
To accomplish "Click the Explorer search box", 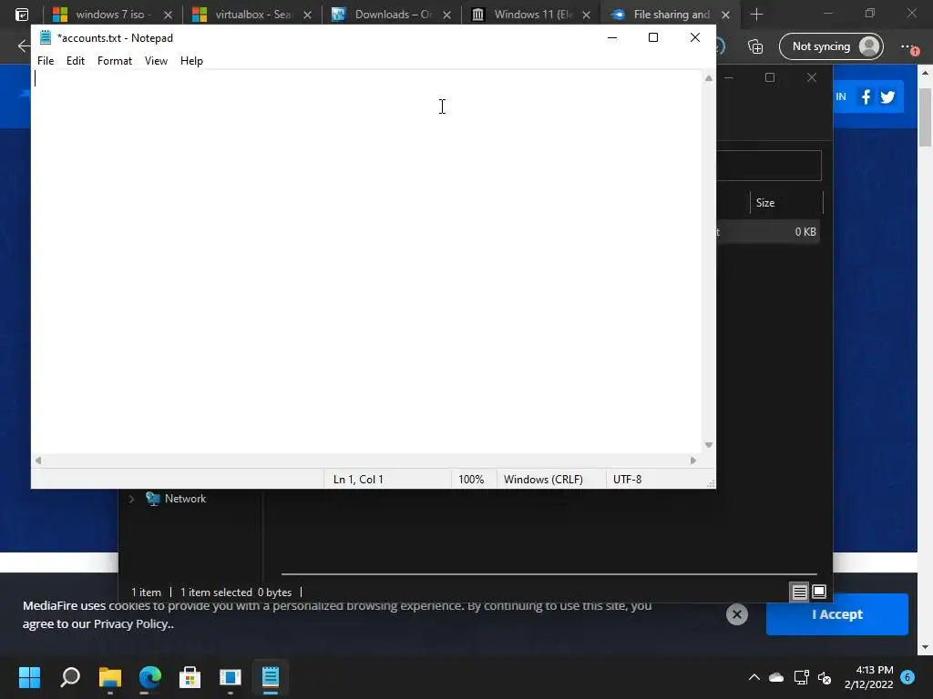I will click(769, 166).
